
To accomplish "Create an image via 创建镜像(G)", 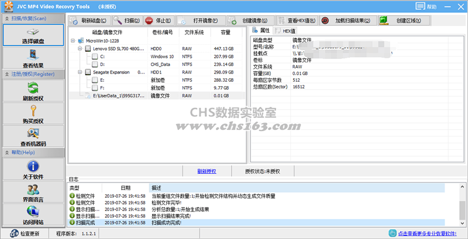I will [250, 20].
